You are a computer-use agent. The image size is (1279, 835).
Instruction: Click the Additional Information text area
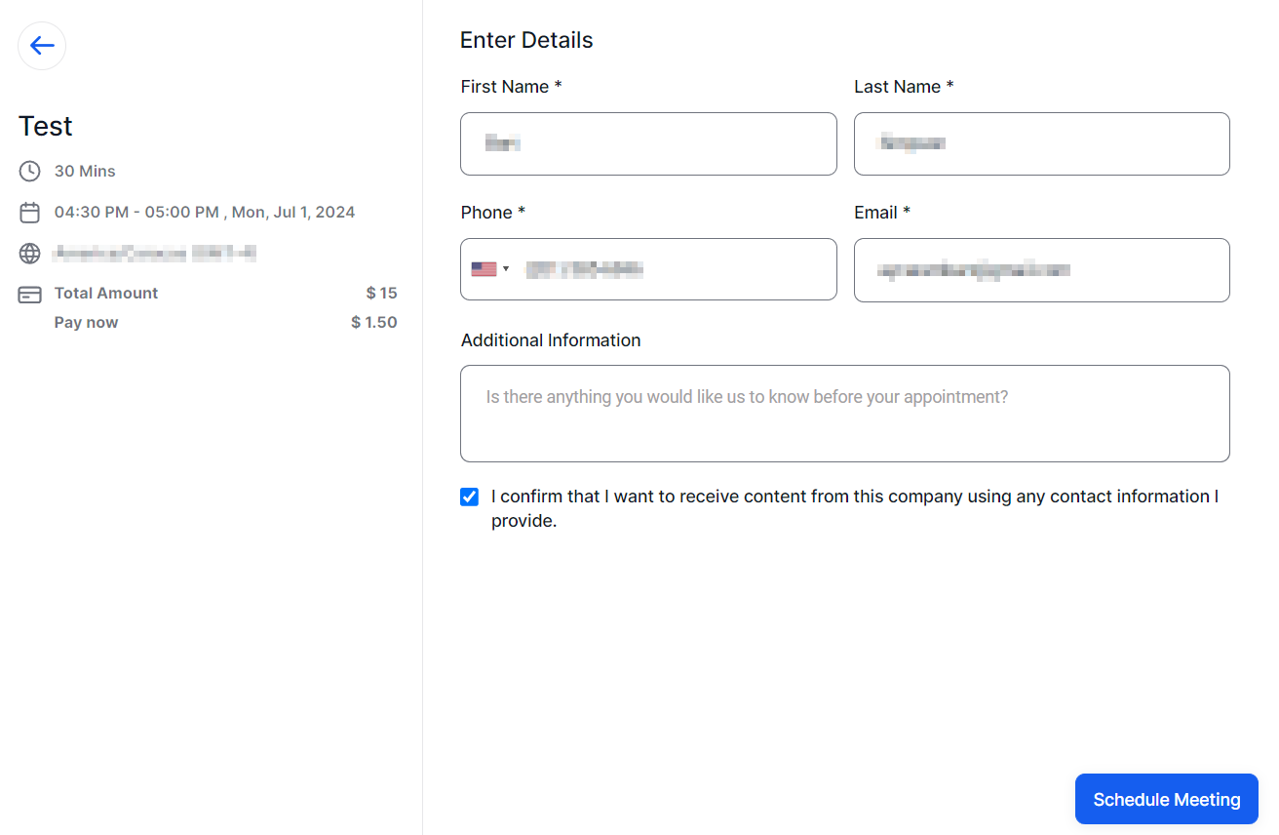pos(845,414)
